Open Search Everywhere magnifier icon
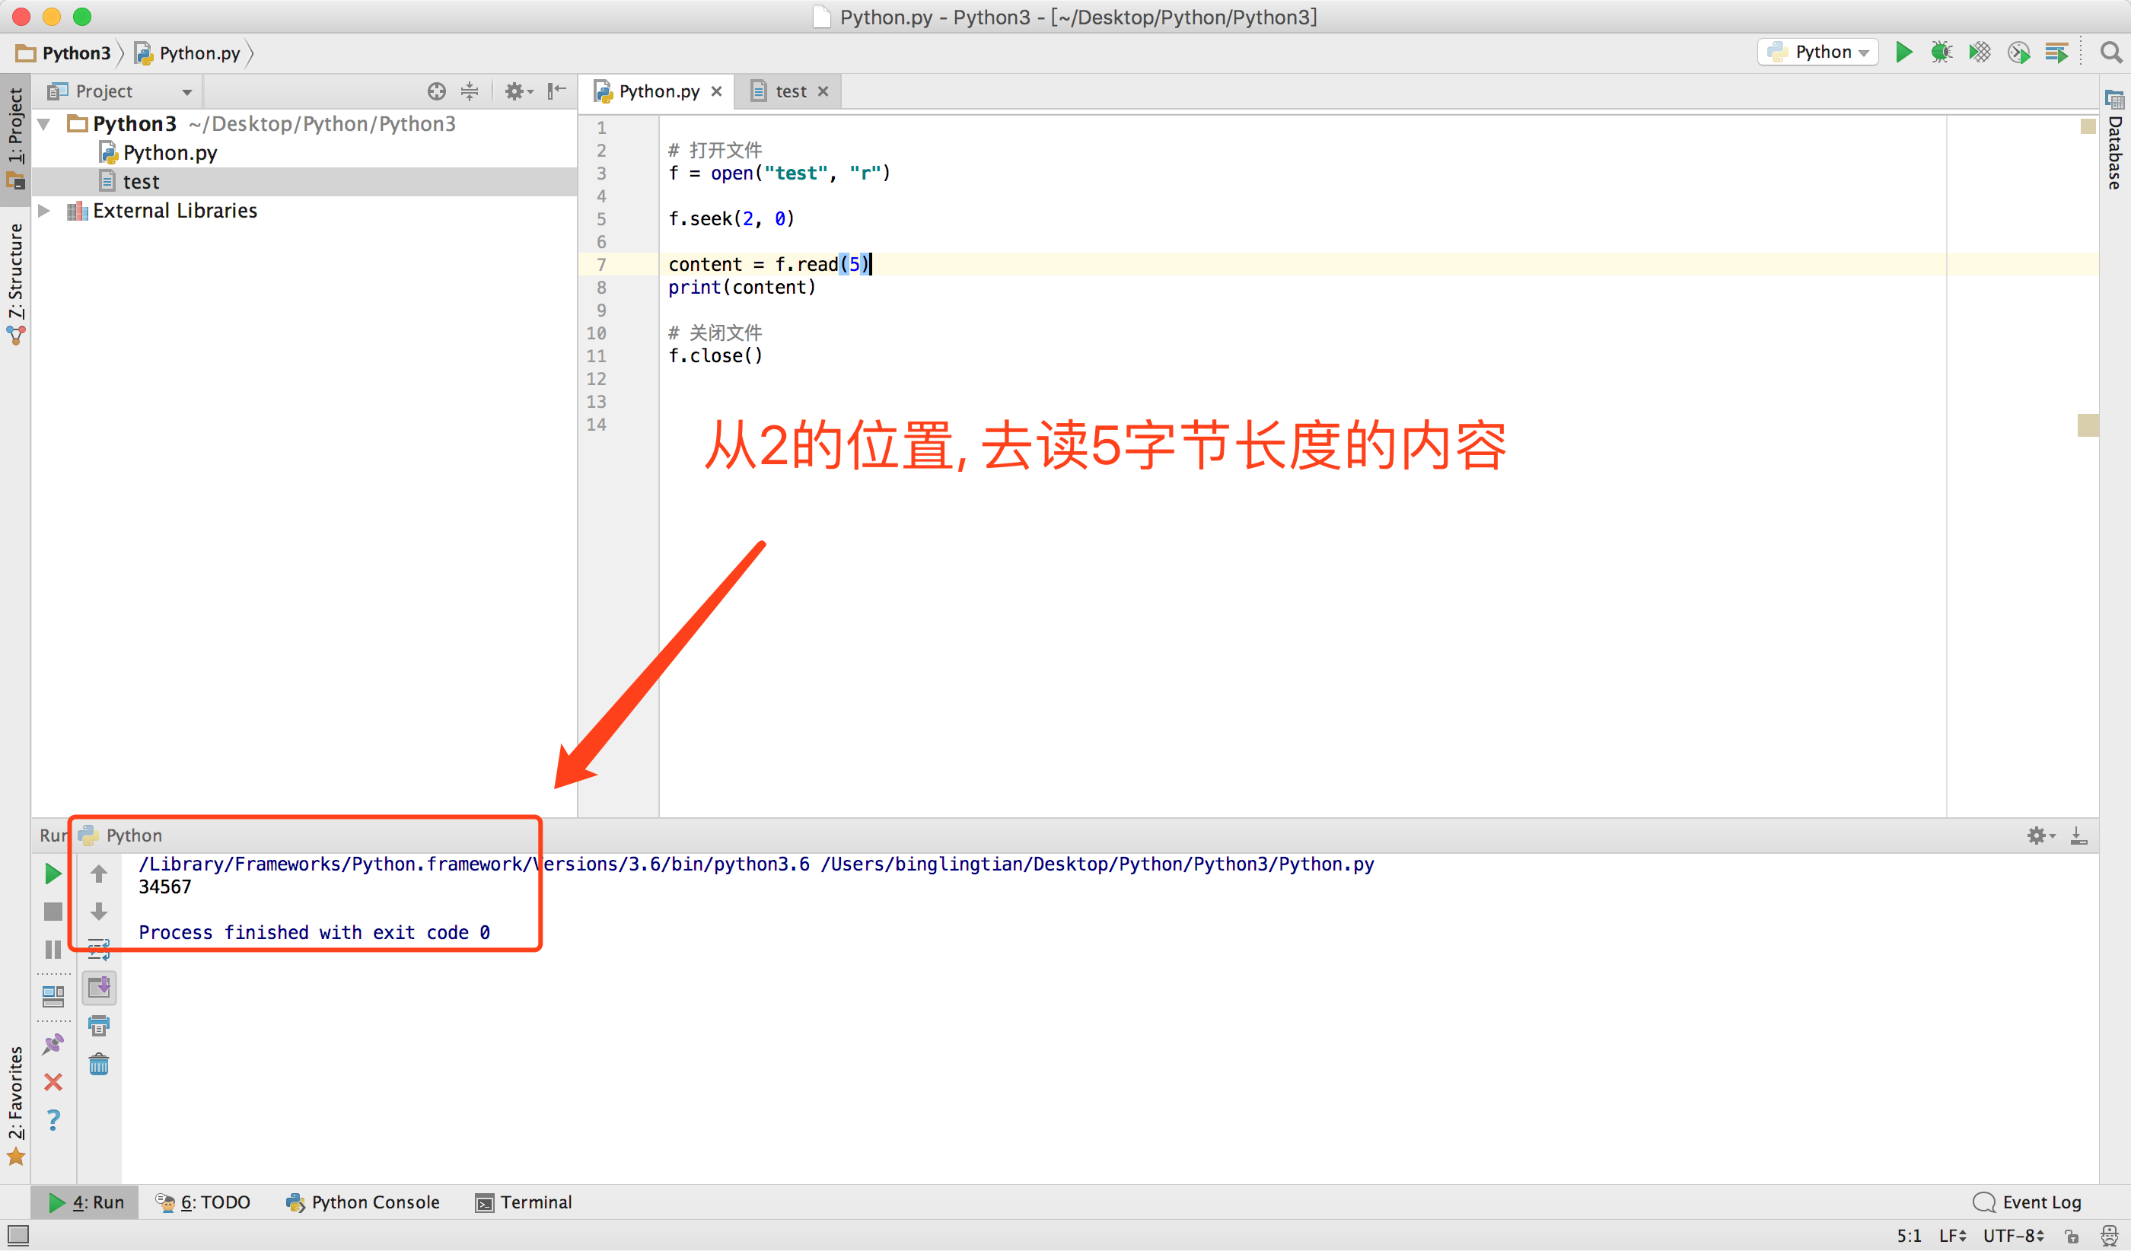Screen dimensions: 2131x1251 point(2110,53)
